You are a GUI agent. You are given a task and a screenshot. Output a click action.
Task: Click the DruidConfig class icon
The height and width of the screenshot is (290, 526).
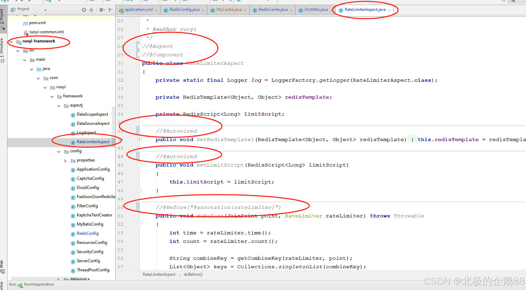coord(73,188)
